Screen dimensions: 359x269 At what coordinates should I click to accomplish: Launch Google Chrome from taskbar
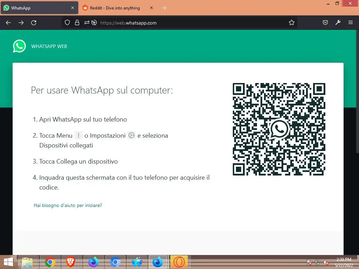pyautogui.click(x=50, y=262)
